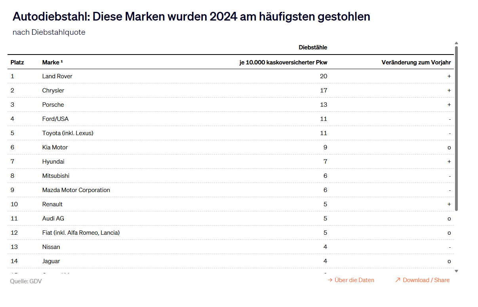
Task: Click the Toyota (inkl. Lexus) cell
Action: point(68,133)
